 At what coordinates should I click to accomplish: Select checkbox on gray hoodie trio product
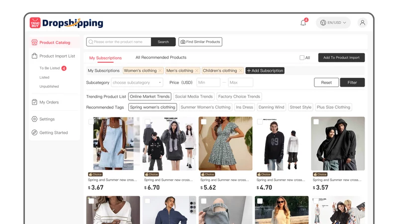tap(147, 121)
